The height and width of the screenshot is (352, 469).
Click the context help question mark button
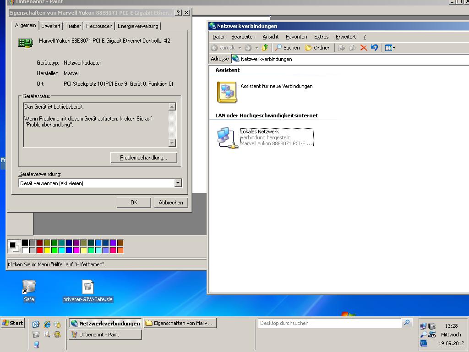click(178, 12)
